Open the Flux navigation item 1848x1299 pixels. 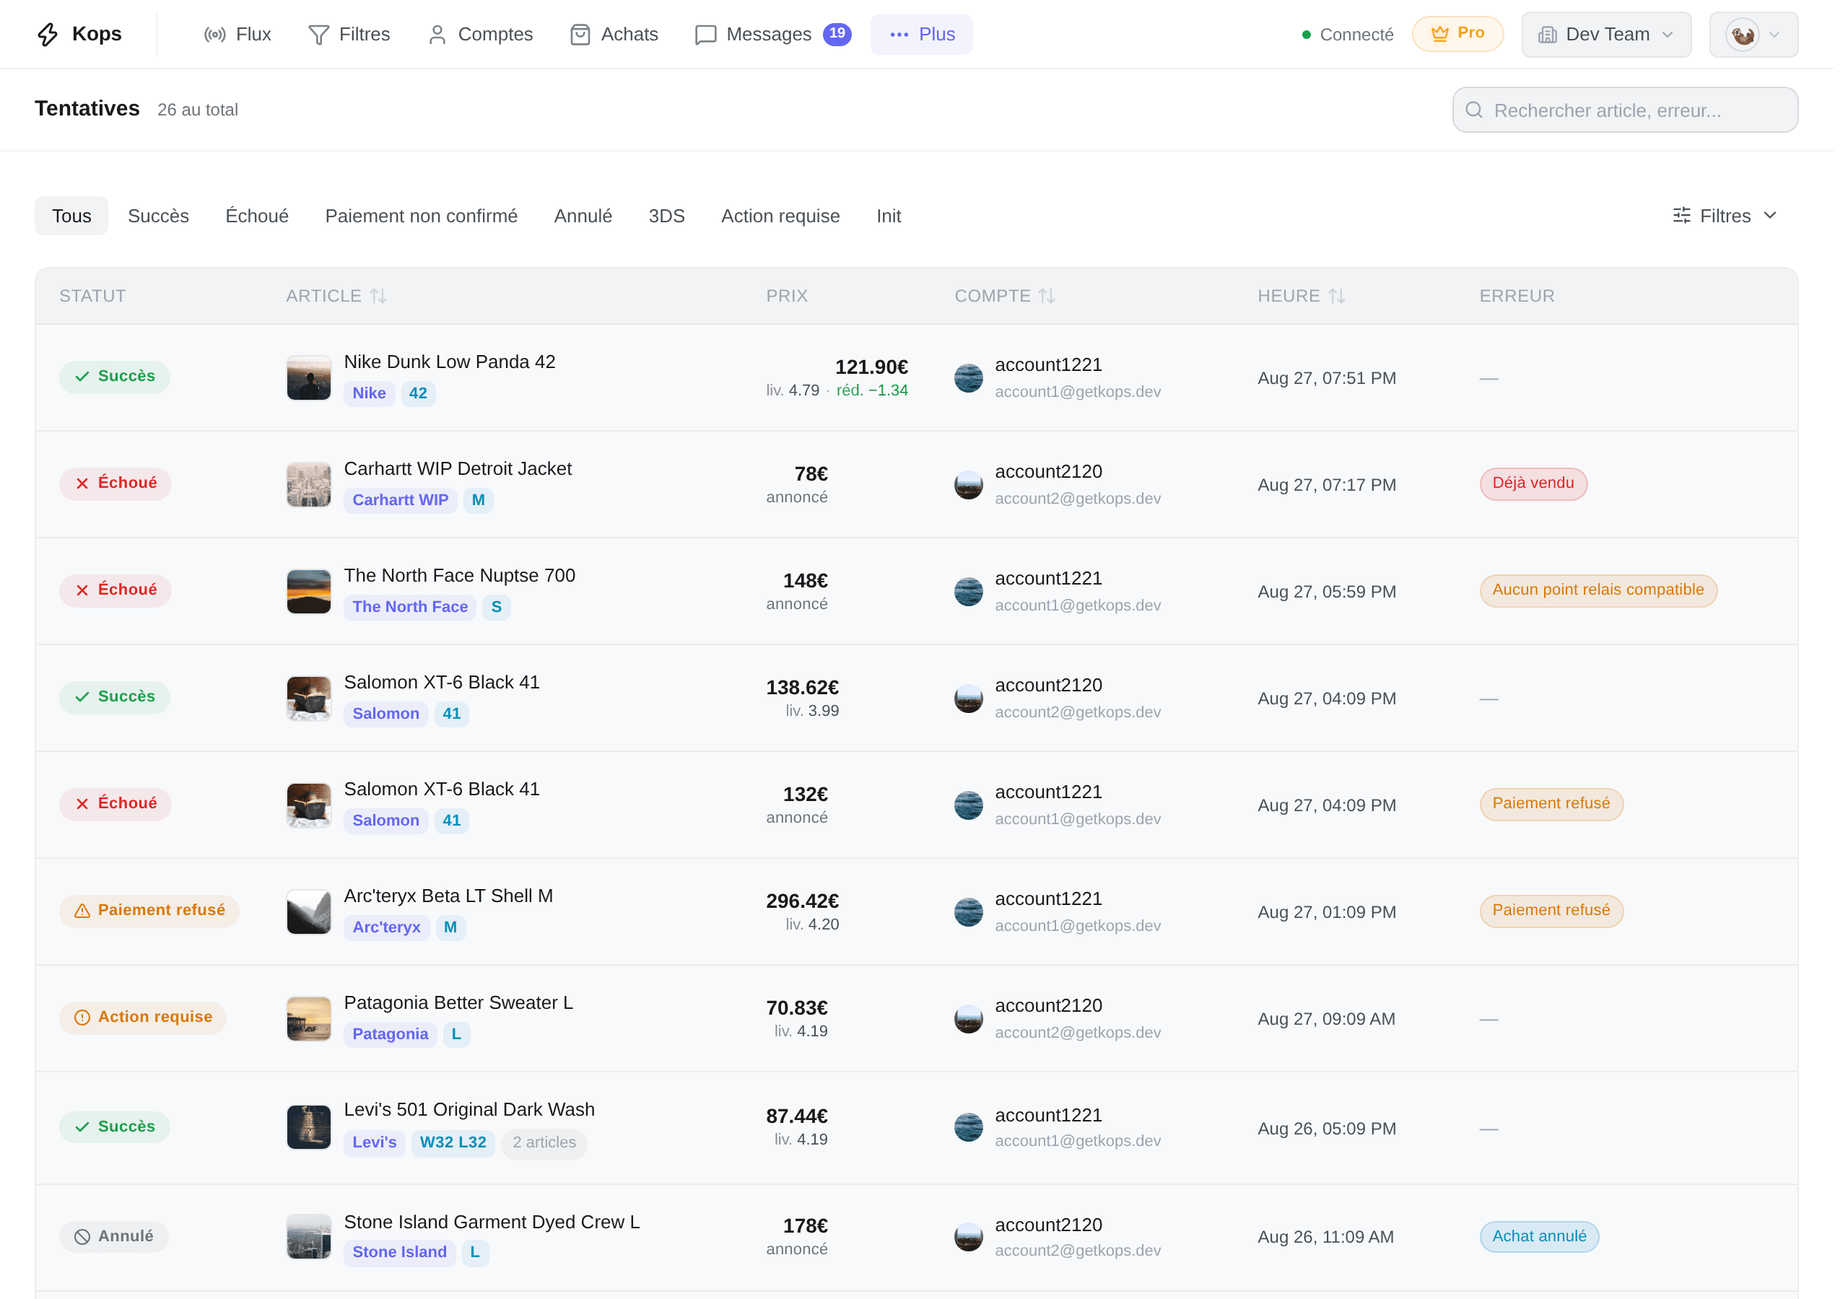(238, 35)
